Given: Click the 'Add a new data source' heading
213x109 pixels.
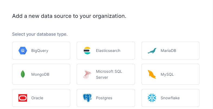Looking at the screenshot, I should (69, 16).
